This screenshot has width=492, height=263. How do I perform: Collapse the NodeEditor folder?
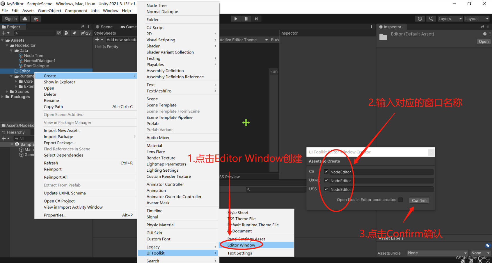coord(7,45)
